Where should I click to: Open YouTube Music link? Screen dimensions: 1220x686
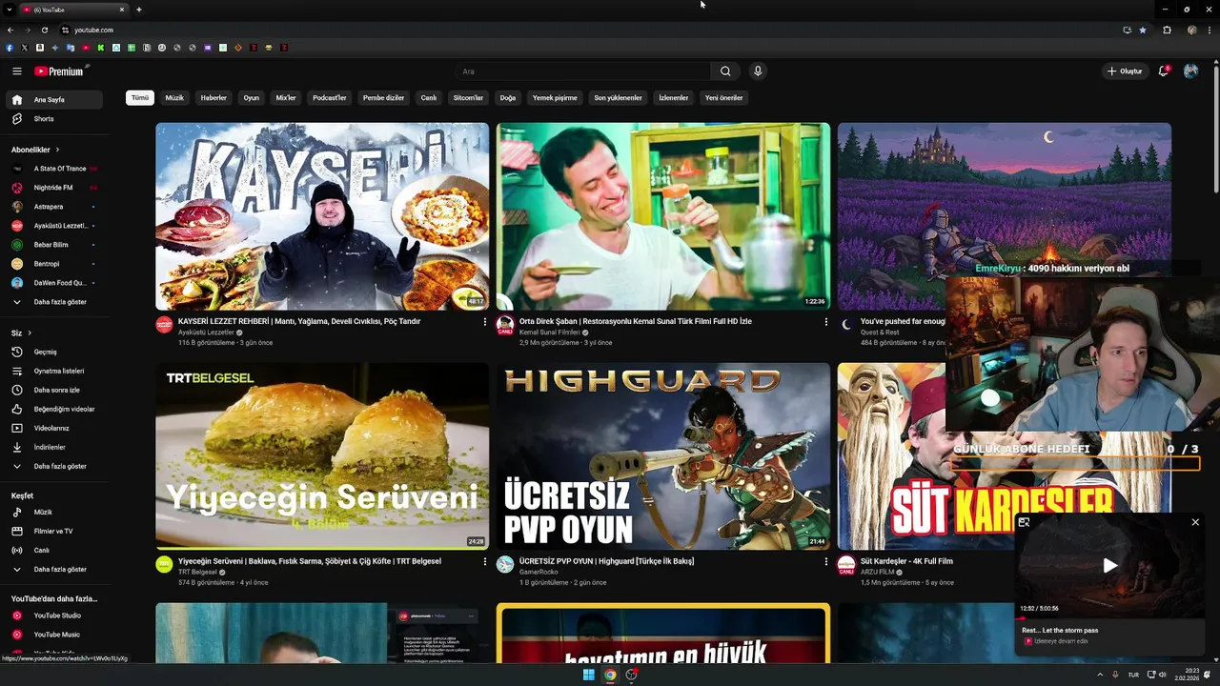coord(55,635)
